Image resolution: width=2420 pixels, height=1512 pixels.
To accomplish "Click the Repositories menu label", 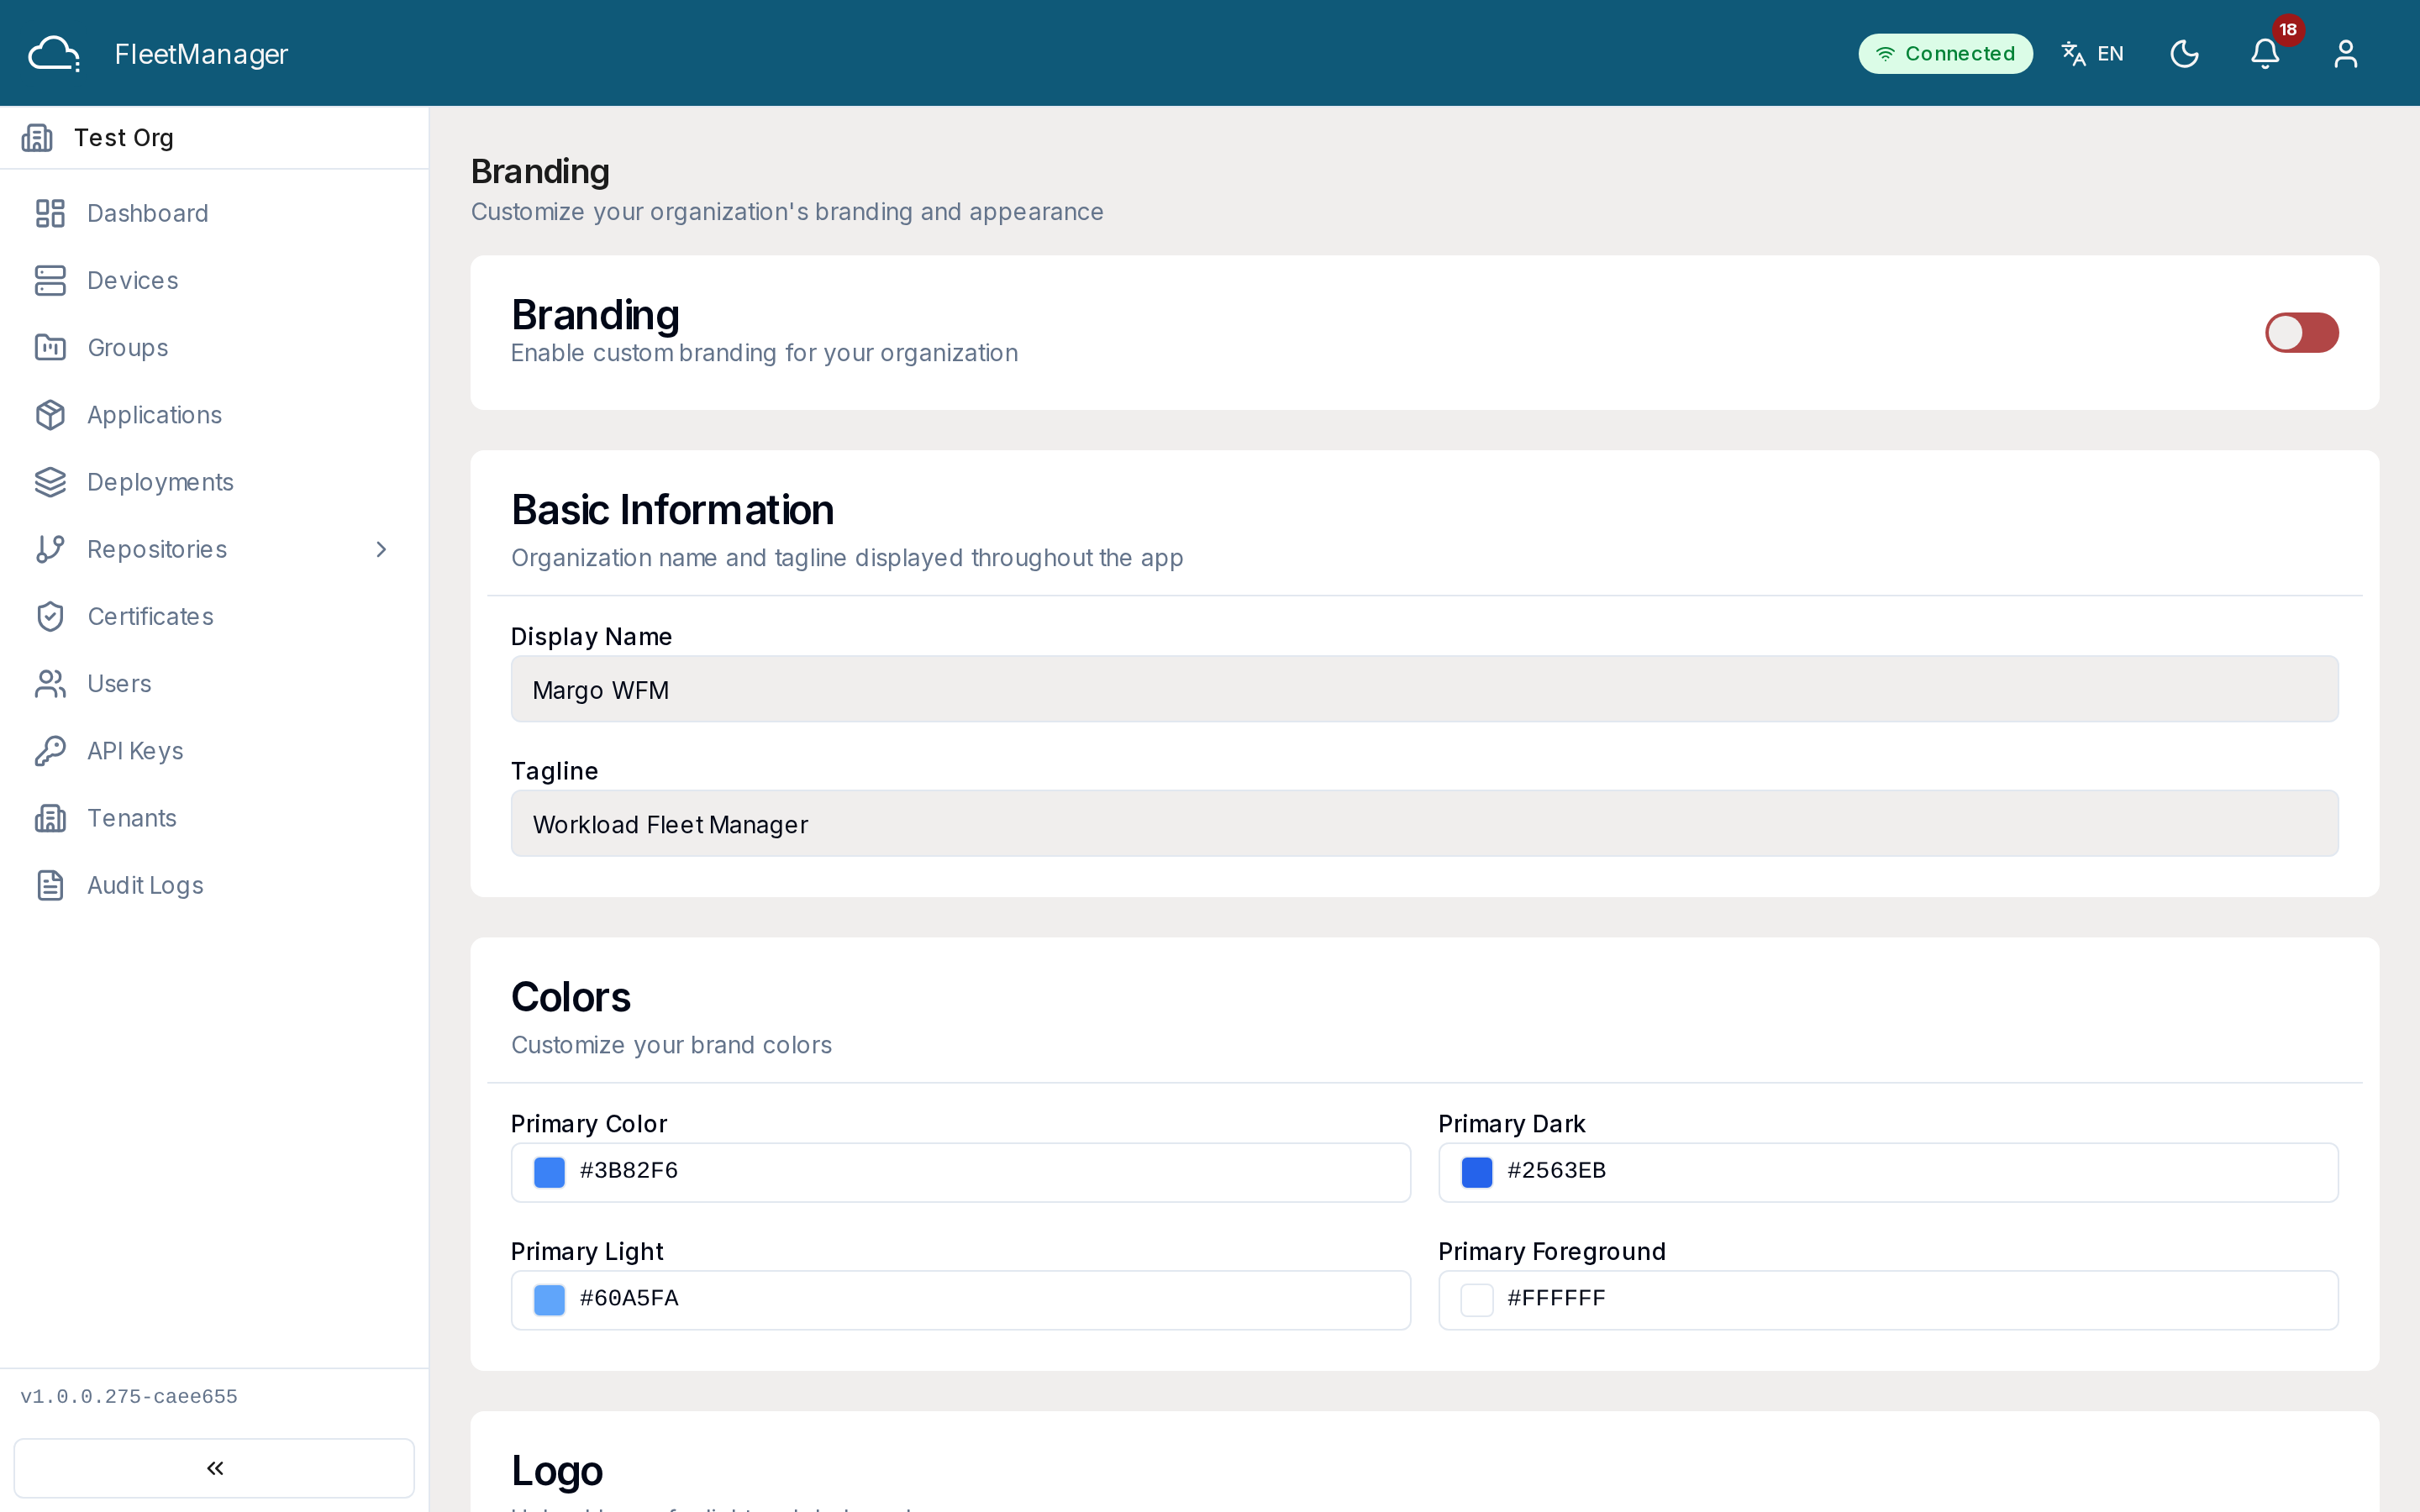I will pos(157,549).
